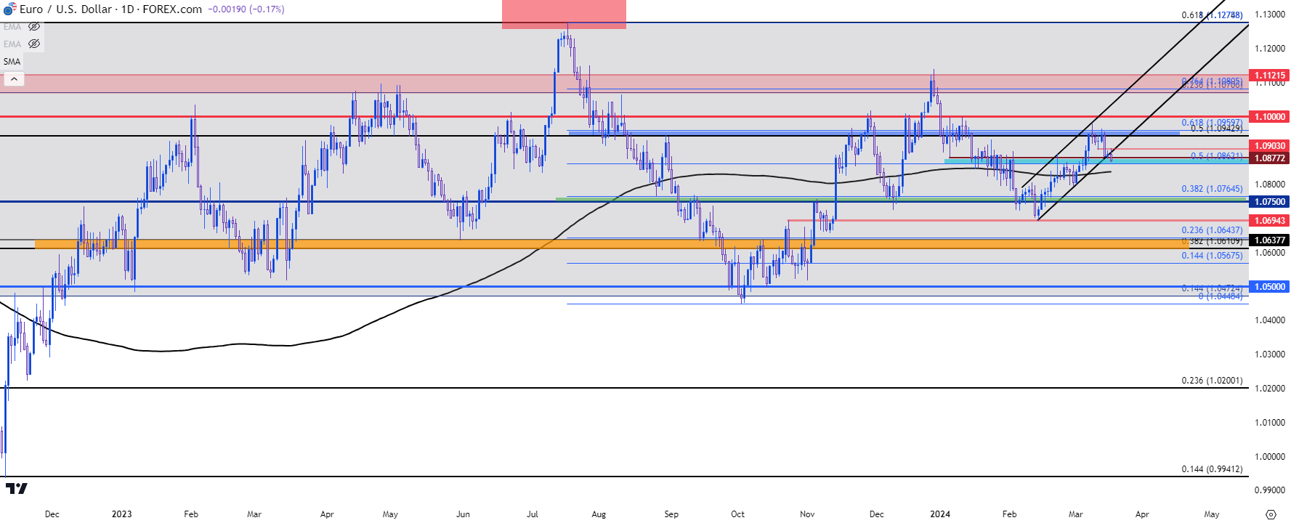Click the Euro / U.S. Dollar symbol title

(x=65, y=9)
